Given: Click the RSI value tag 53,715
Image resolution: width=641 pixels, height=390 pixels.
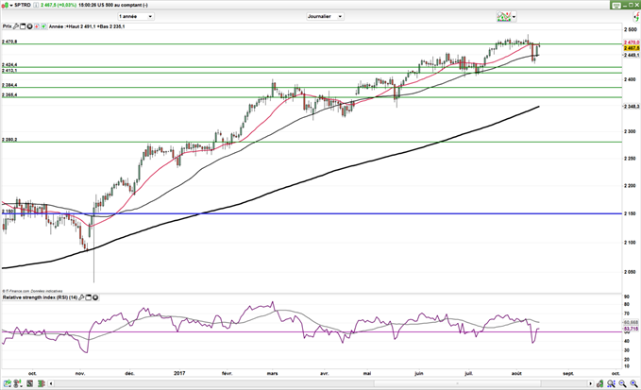Looking at the screenshot, I should point(632,329).
